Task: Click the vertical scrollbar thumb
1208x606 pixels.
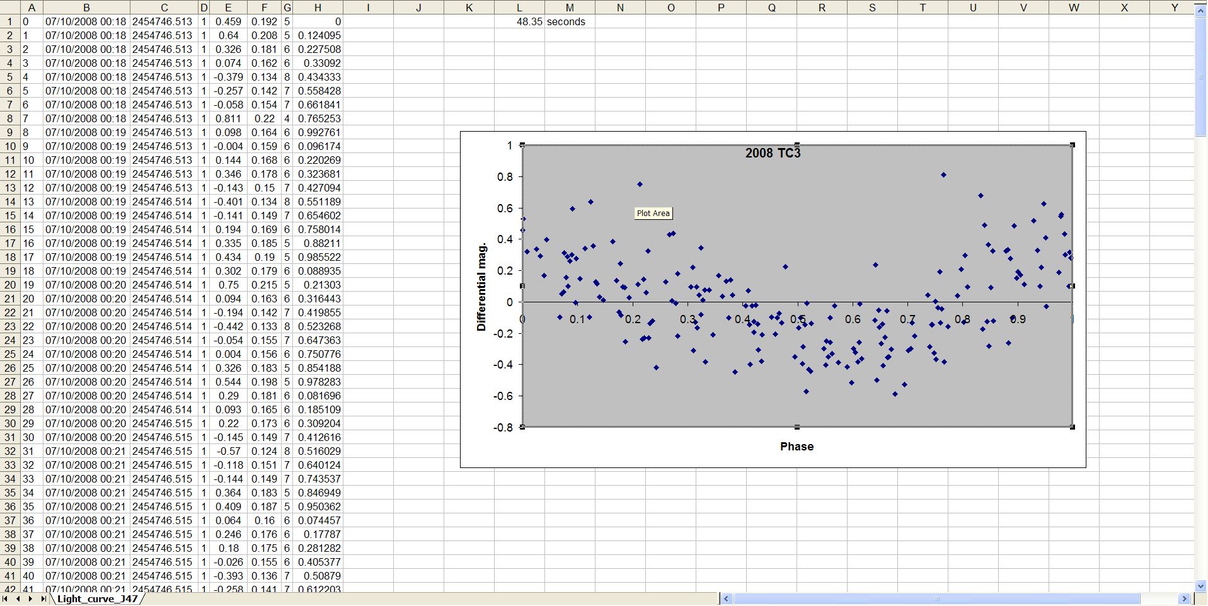Action: click(1200, 76)
